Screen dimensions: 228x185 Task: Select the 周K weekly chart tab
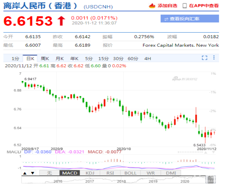point(45,58)
